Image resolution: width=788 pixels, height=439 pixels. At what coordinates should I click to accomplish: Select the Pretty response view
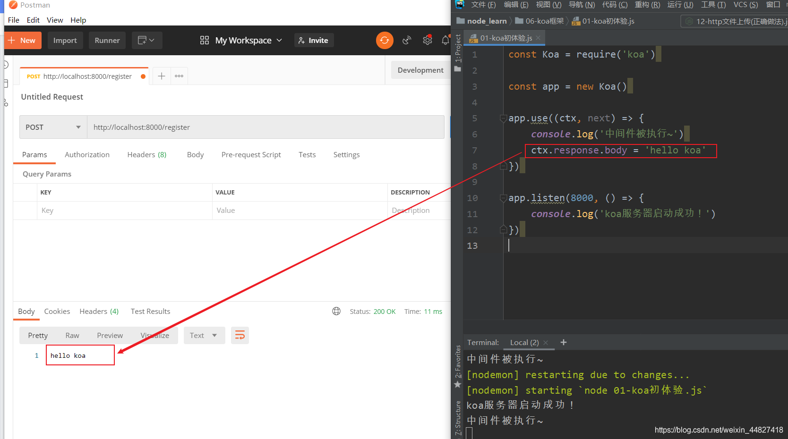38,336
